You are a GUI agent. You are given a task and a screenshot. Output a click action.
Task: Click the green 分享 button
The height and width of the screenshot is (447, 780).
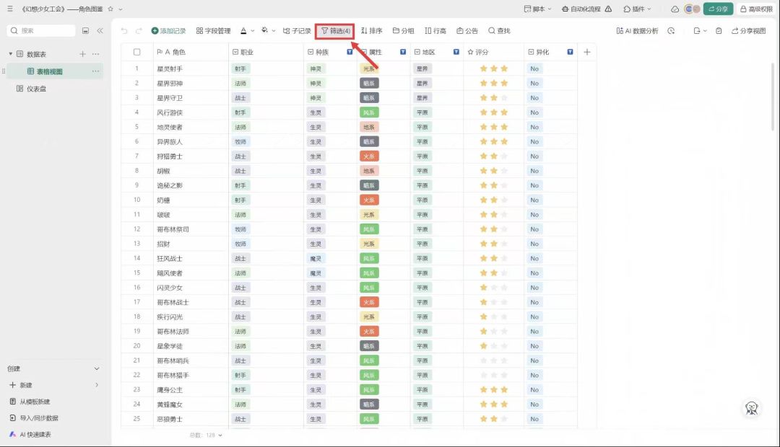719,9
